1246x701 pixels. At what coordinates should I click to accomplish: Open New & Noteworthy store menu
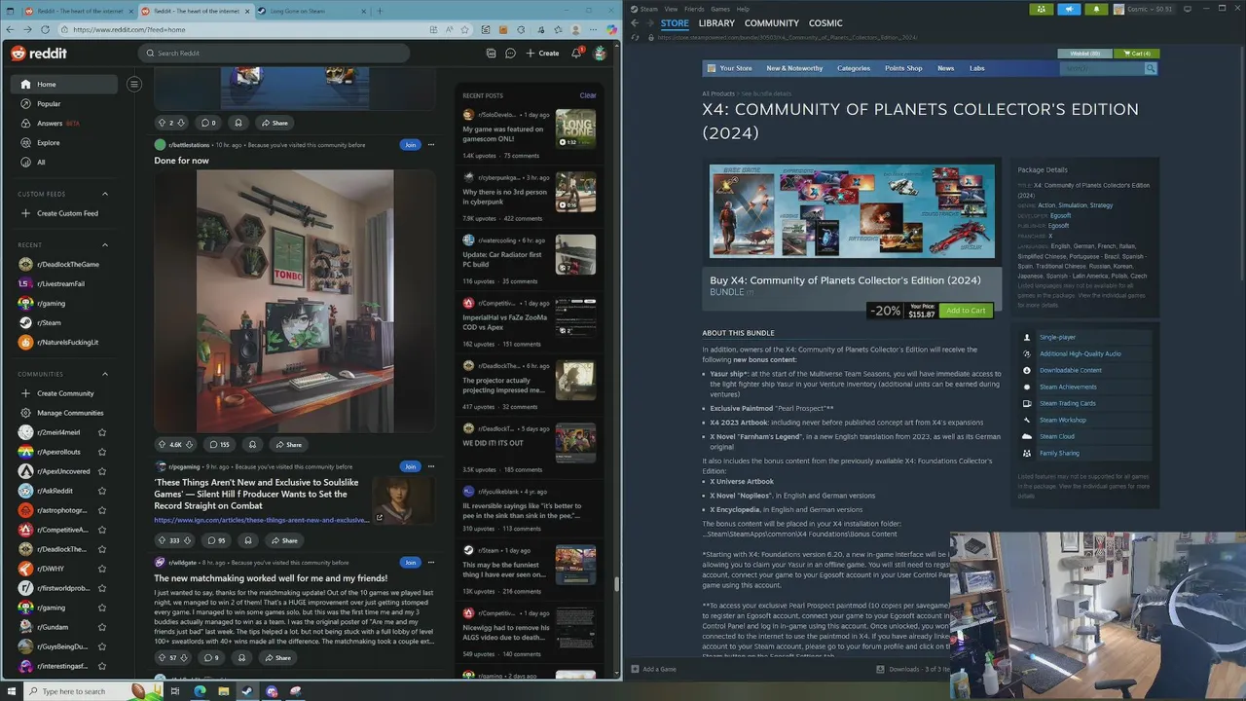(x=794, y=68)
